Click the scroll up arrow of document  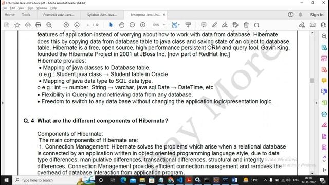point(312,33)
